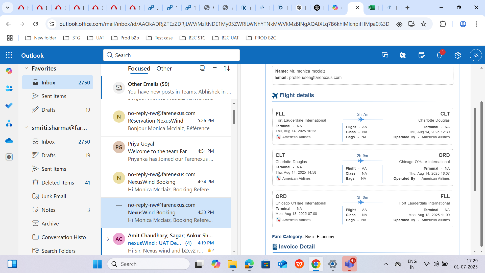Tick checkbox for 4:33 PM NexusWind Booking
Image resolution: width=485 pixels, height=273 pixels.
(119, 208)
